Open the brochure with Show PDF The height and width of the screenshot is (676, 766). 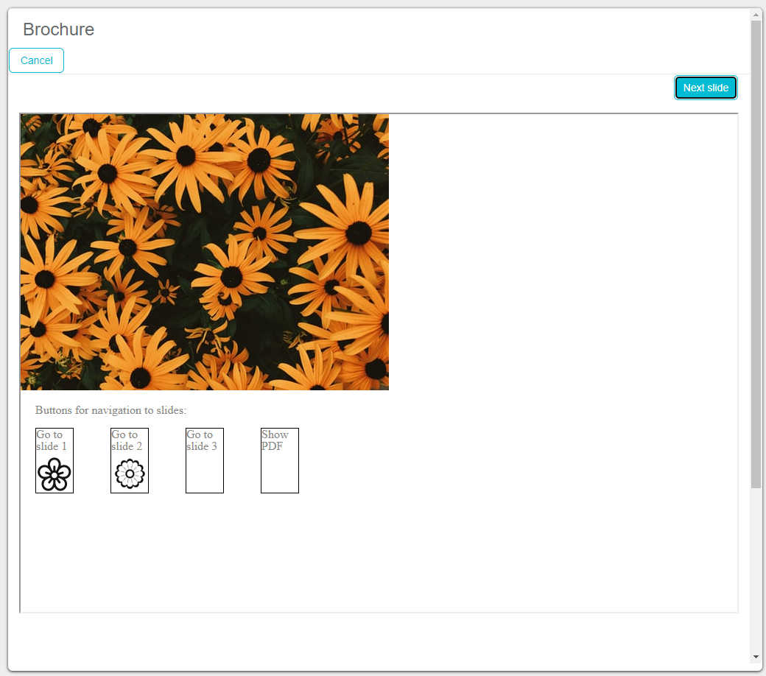(279, 460)
